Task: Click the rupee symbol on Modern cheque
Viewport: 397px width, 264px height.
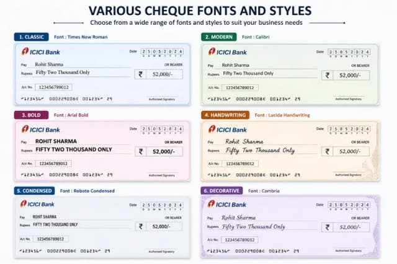Action: click(x=328, y=75)
